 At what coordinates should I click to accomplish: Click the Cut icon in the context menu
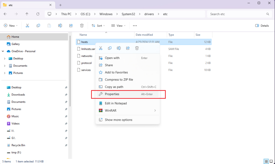(101, 48)
